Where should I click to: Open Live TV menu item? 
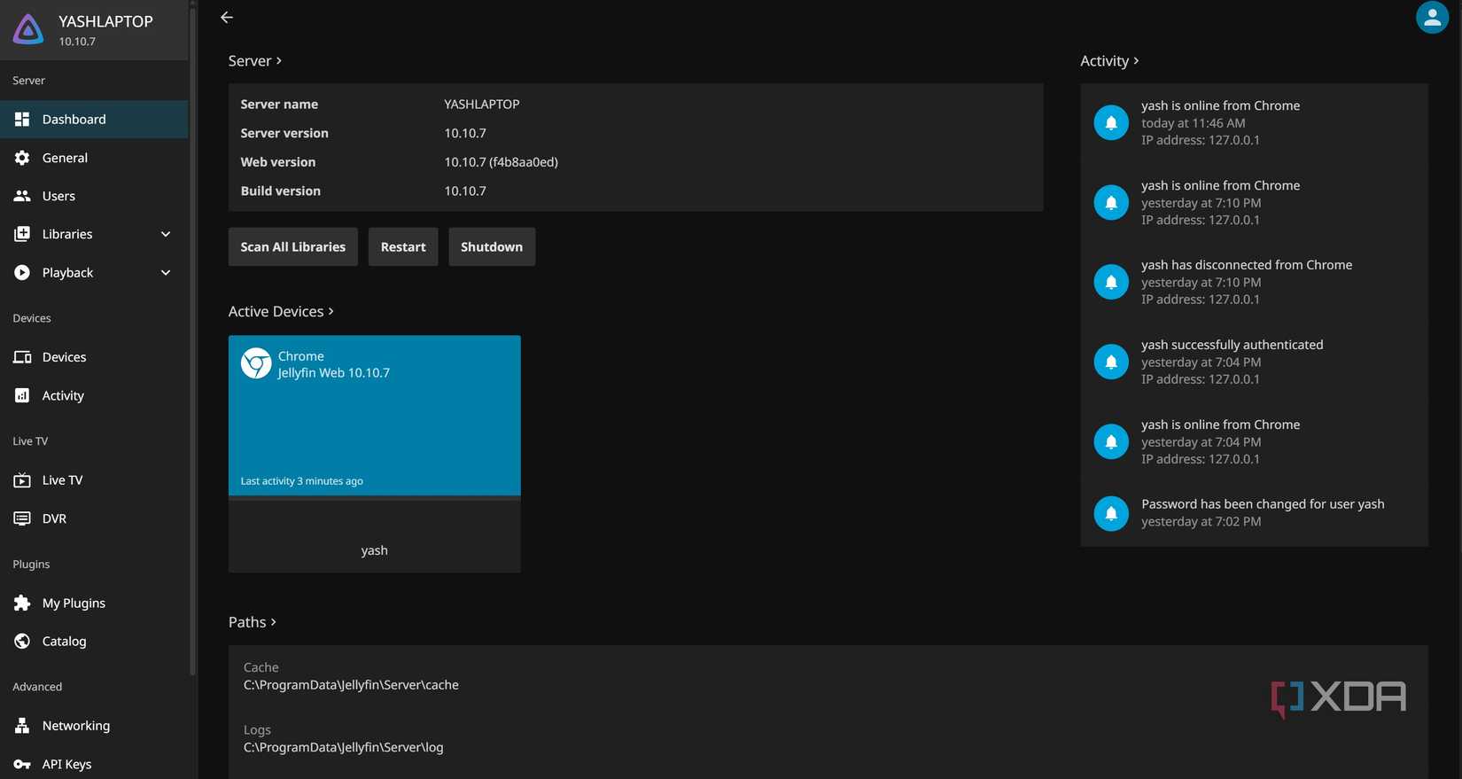coord(94,480)
